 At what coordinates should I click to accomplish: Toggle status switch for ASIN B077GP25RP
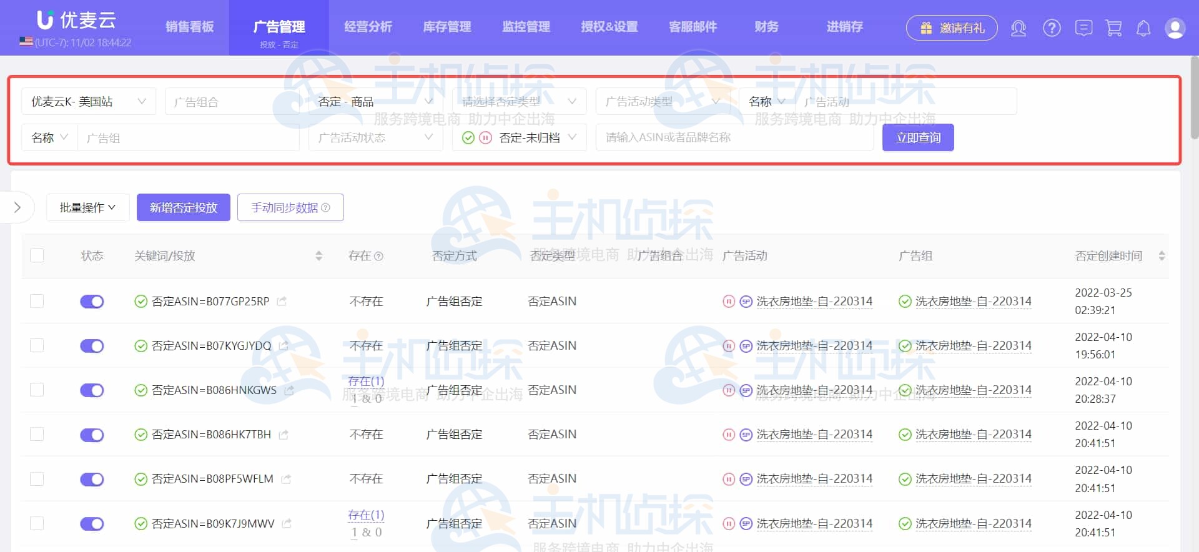tap(92, 302)
